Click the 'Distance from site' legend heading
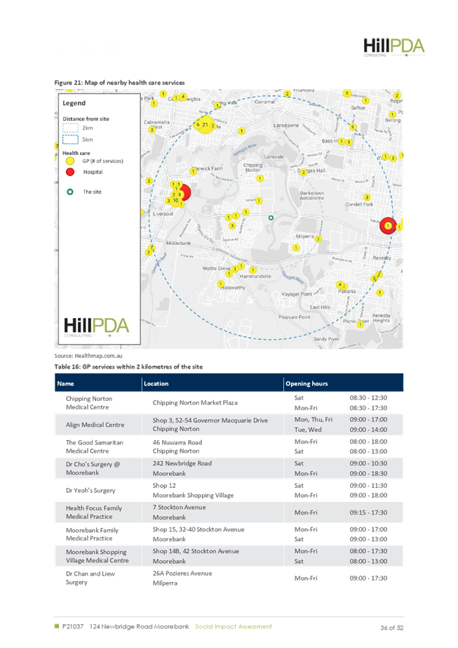Viewport: 458px width, 648px height. click(x=86, y=119)
